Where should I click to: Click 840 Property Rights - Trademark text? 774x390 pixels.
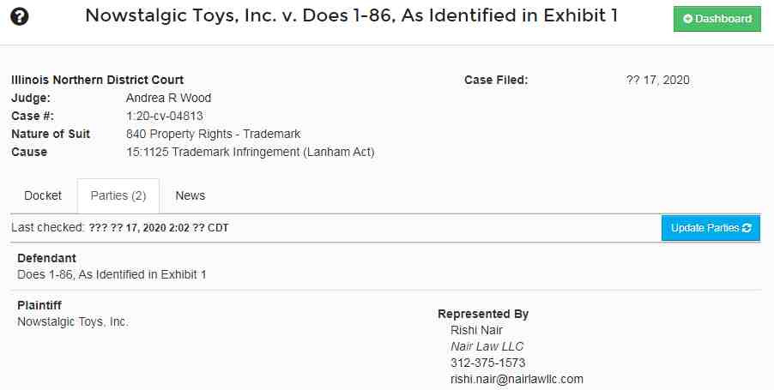[214, 134]
